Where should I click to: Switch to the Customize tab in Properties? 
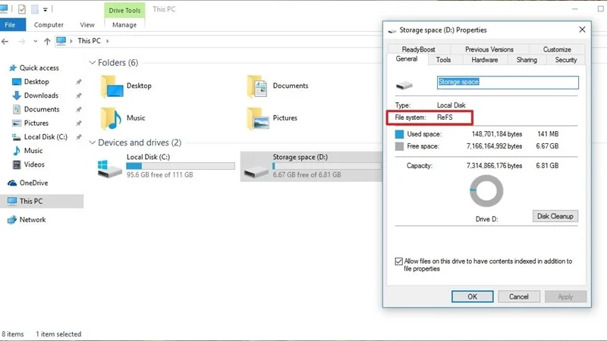tap(557, 49)
